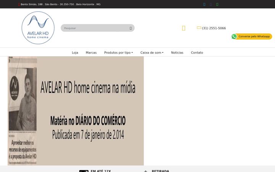
Task: Focus the Pesquisar search field
Action: tap(97, 28)
